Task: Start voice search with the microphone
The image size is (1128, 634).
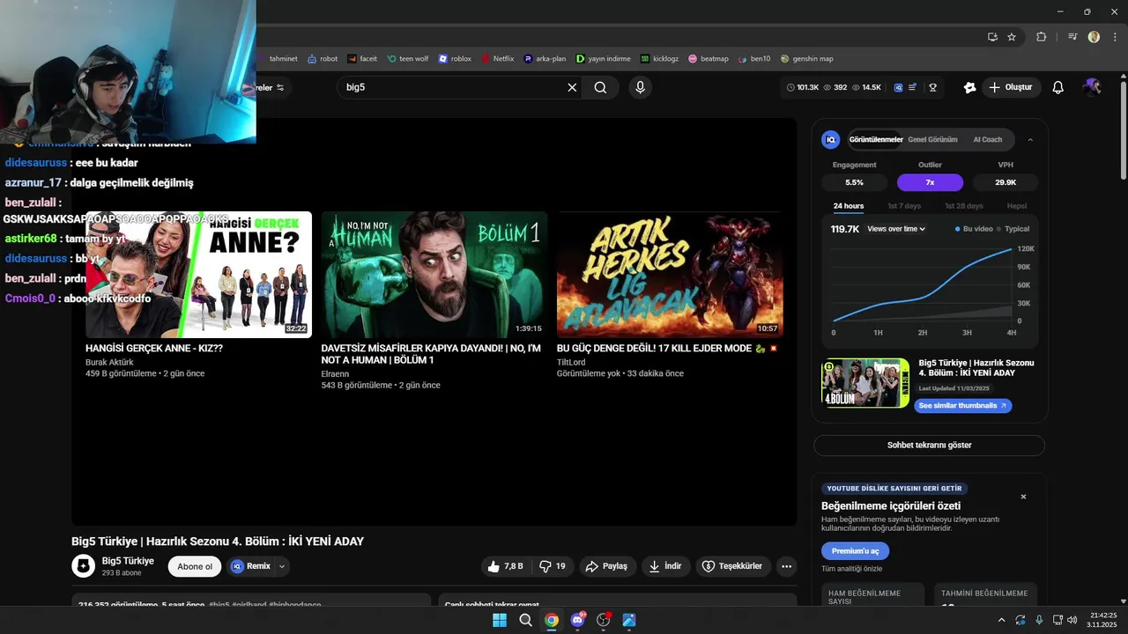Action: 640,87
